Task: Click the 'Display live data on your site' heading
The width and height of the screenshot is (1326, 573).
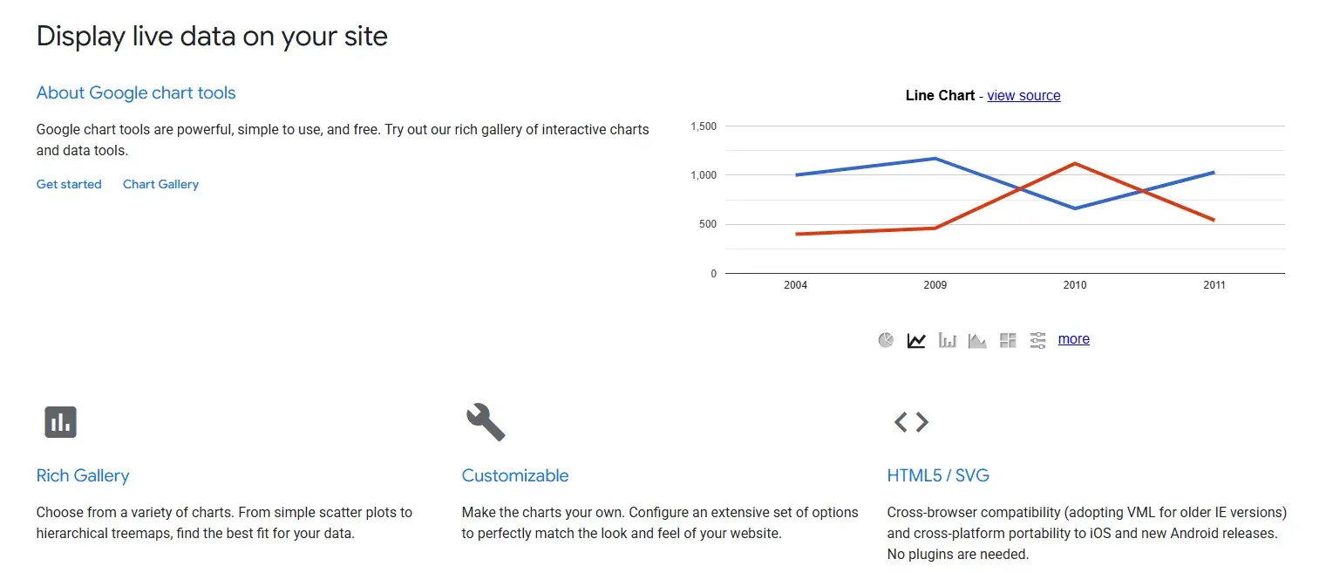Action: coord(212,37)
